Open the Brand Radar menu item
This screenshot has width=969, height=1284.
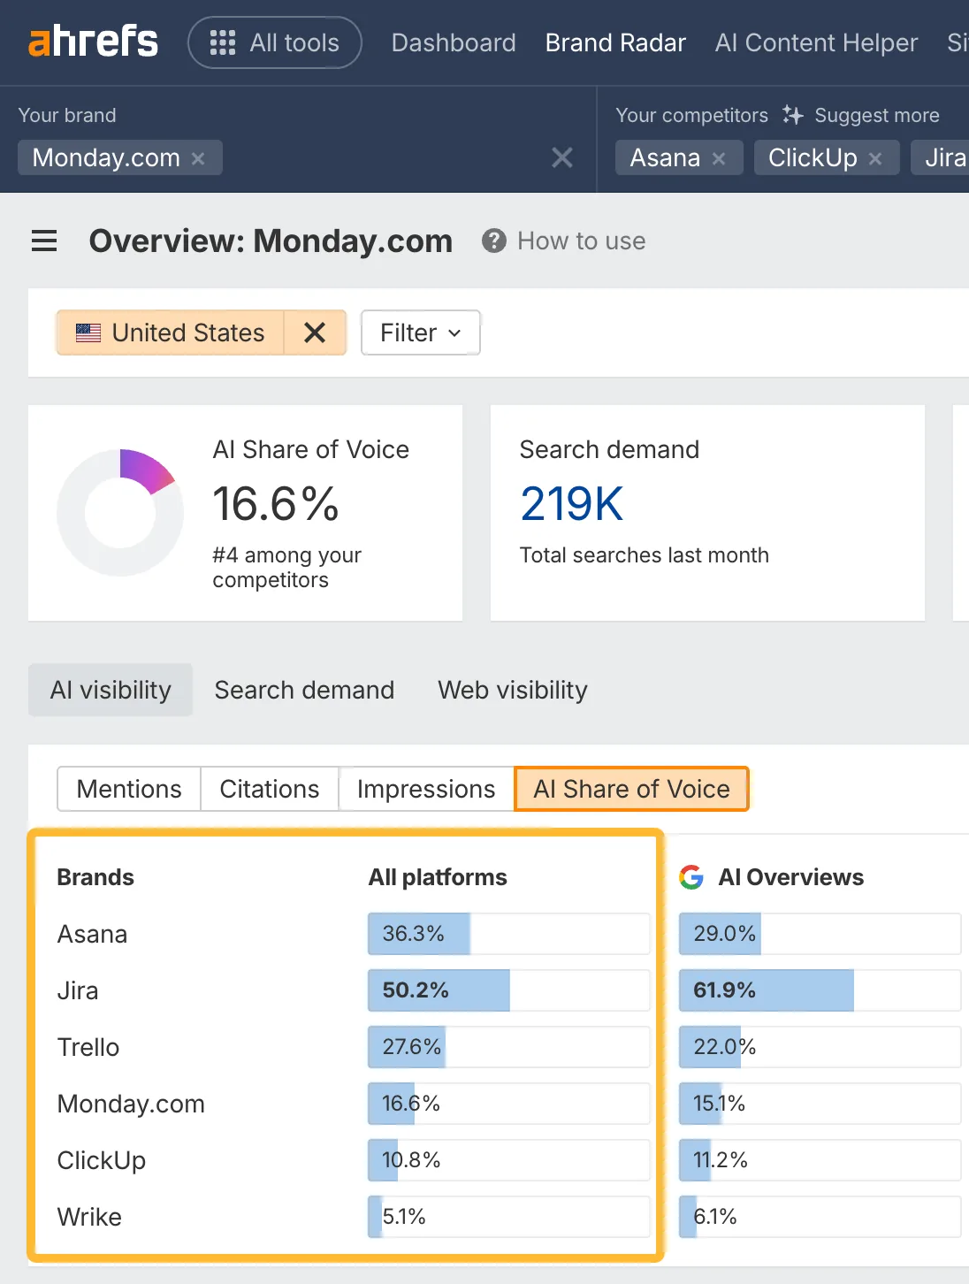coord(615,42)
